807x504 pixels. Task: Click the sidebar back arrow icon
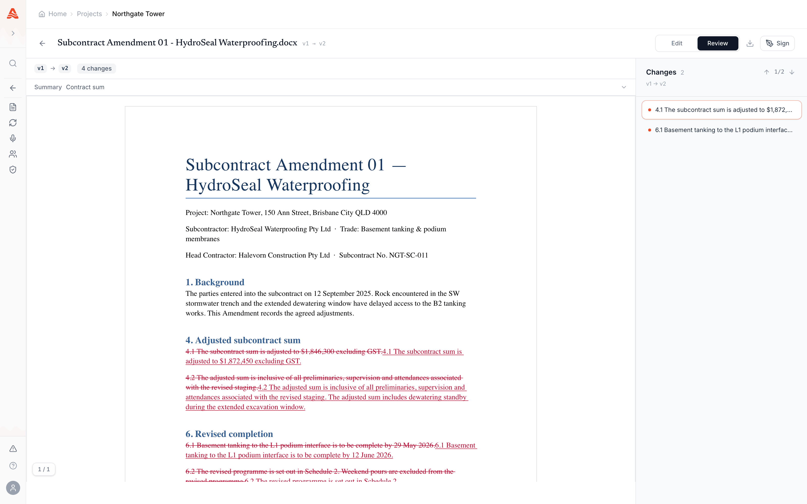point(13,88)
